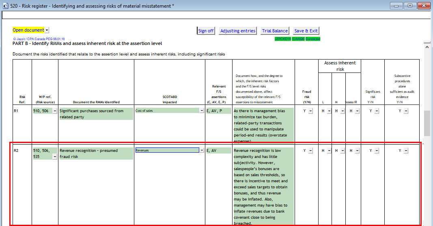Open the Open document dropdown menu
Image resolution: width=433 pixels, height=226 pixels.
[x=47, y=30]
